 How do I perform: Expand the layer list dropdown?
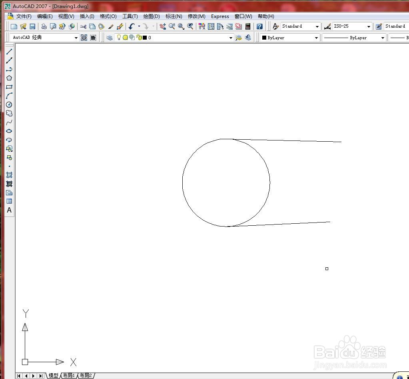pyautogui.click(x=231, y=38)
